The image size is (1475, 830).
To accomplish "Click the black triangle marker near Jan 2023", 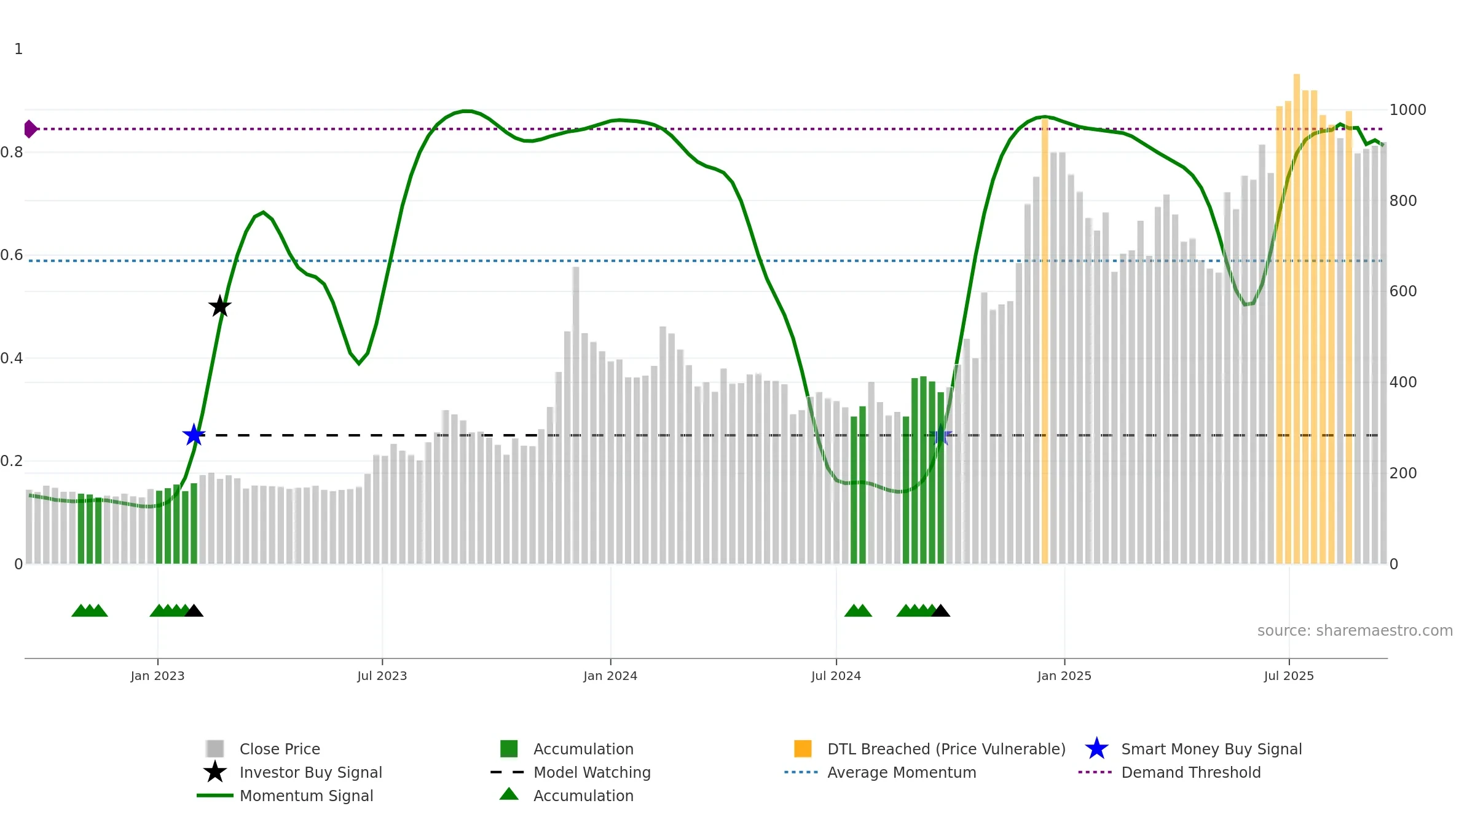I will click(194, 611).
